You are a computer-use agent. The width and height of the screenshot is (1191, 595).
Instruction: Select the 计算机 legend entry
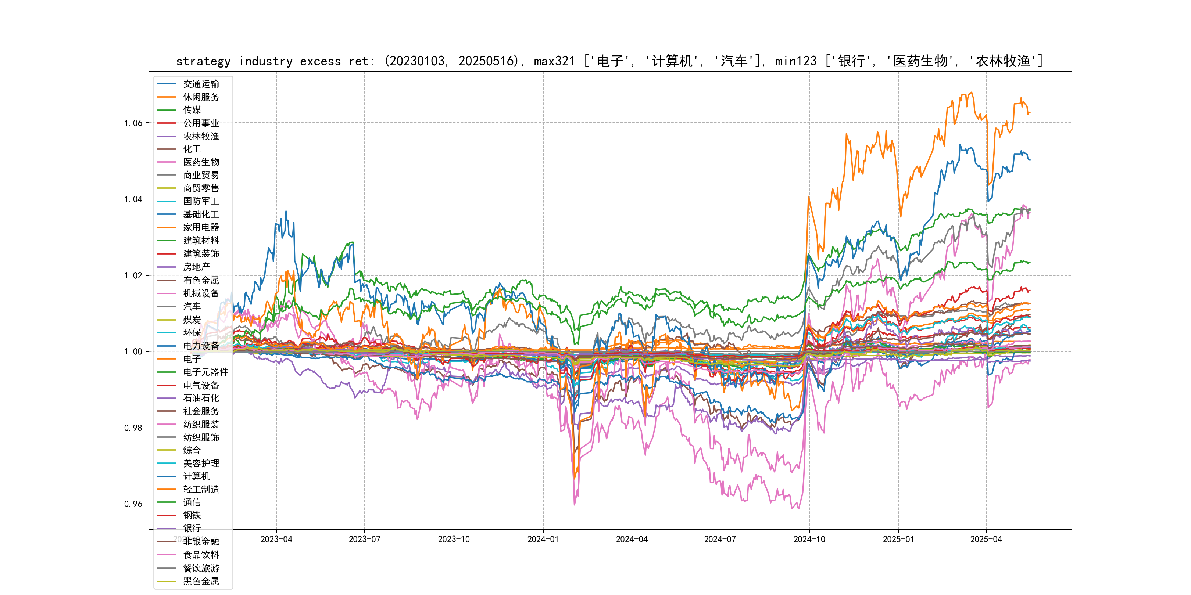point(196,476)
